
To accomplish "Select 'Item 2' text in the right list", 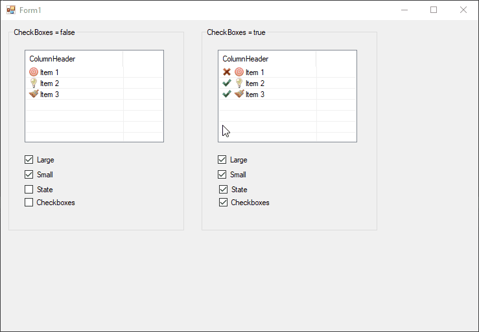I will tap(255, 83).
